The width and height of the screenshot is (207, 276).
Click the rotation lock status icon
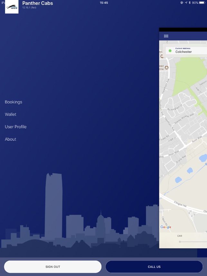click(x=182, y=3)
